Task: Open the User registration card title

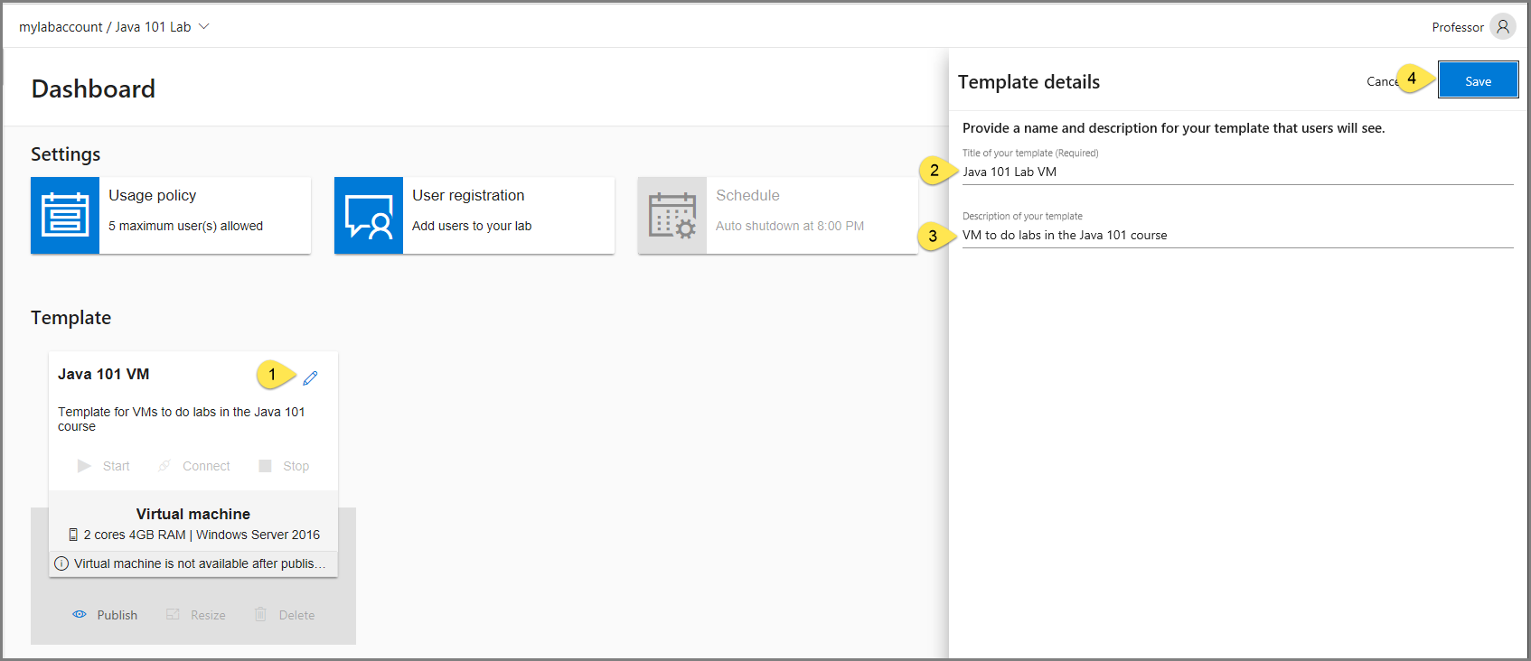Action: point(468,195)
